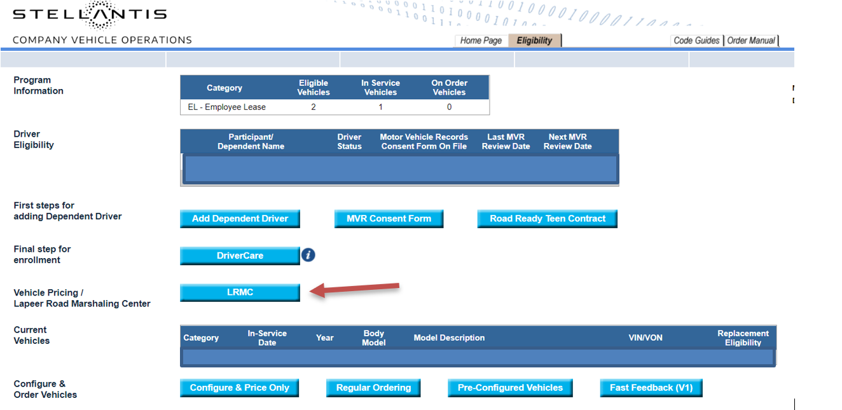Browse Pre-Configured Vehicles
842x410 pixels.
tap(510, 388)
